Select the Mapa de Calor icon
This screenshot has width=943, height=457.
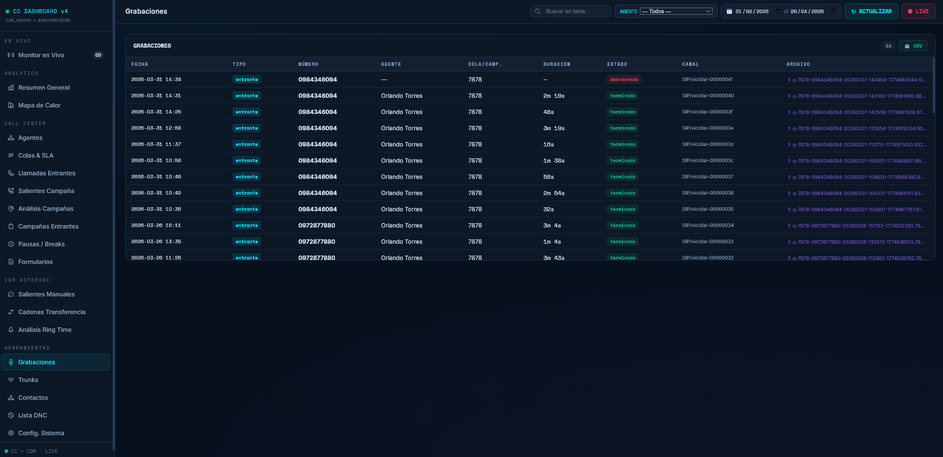tap(11, 105)
